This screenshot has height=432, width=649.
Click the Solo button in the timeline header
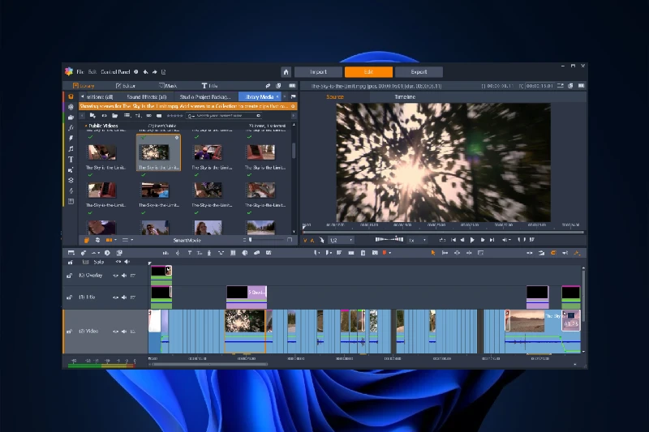click(x=98, y=262)
